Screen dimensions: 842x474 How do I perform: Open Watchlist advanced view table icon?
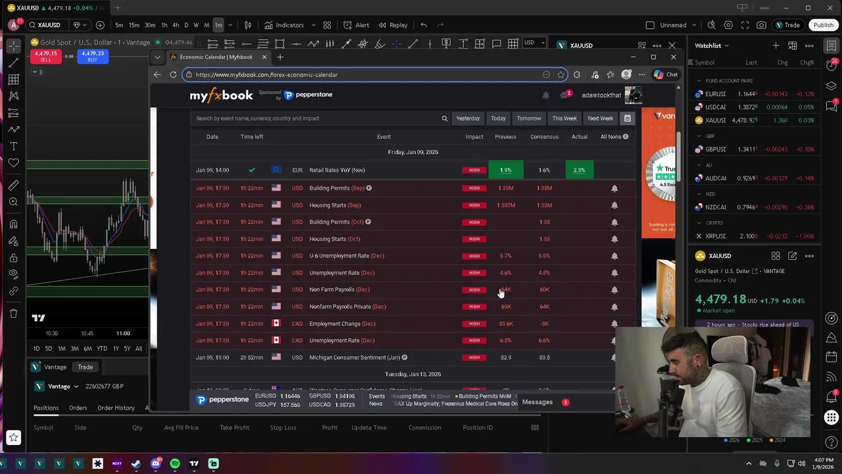click(793, 45)
